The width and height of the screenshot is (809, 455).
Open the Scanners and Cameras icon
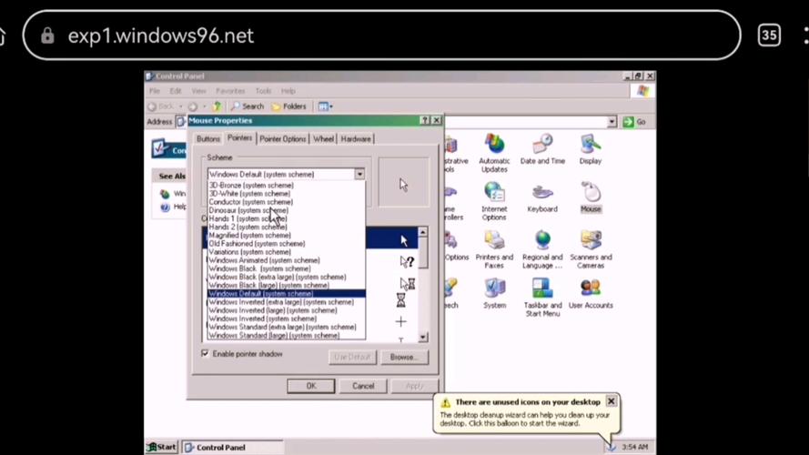pos(591,249)
